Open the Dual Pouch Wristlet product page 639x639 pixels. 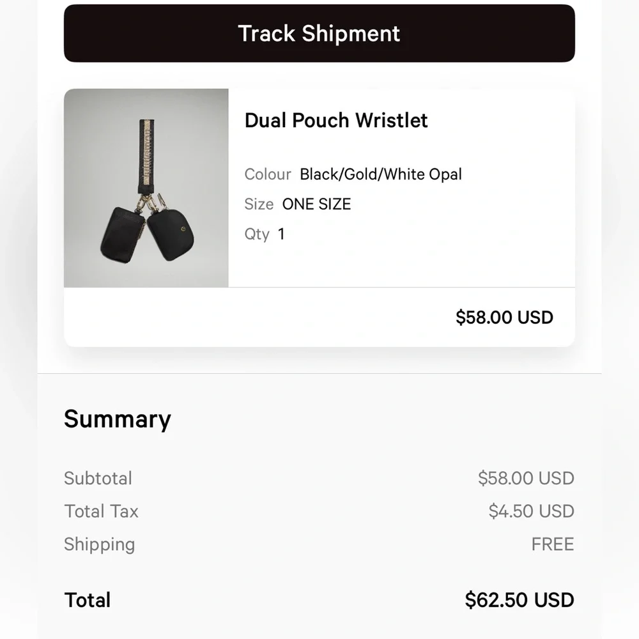[x=336, y=120]
